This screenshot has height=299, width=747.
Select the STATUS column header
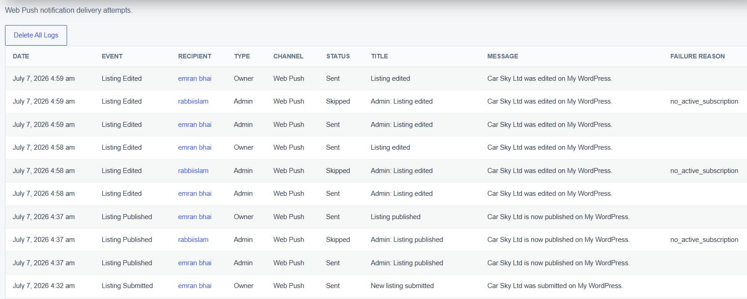point(338,56)
